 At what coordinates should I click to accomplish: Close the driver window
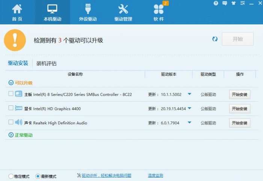click(x=260, y=3)
